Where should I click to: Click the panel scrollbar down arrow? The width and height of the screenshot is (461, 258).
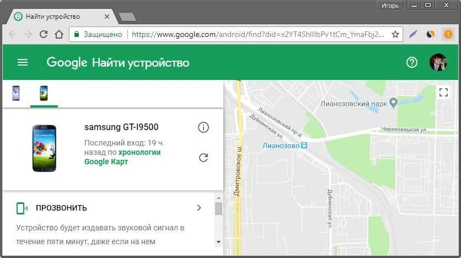pos(218,242)
